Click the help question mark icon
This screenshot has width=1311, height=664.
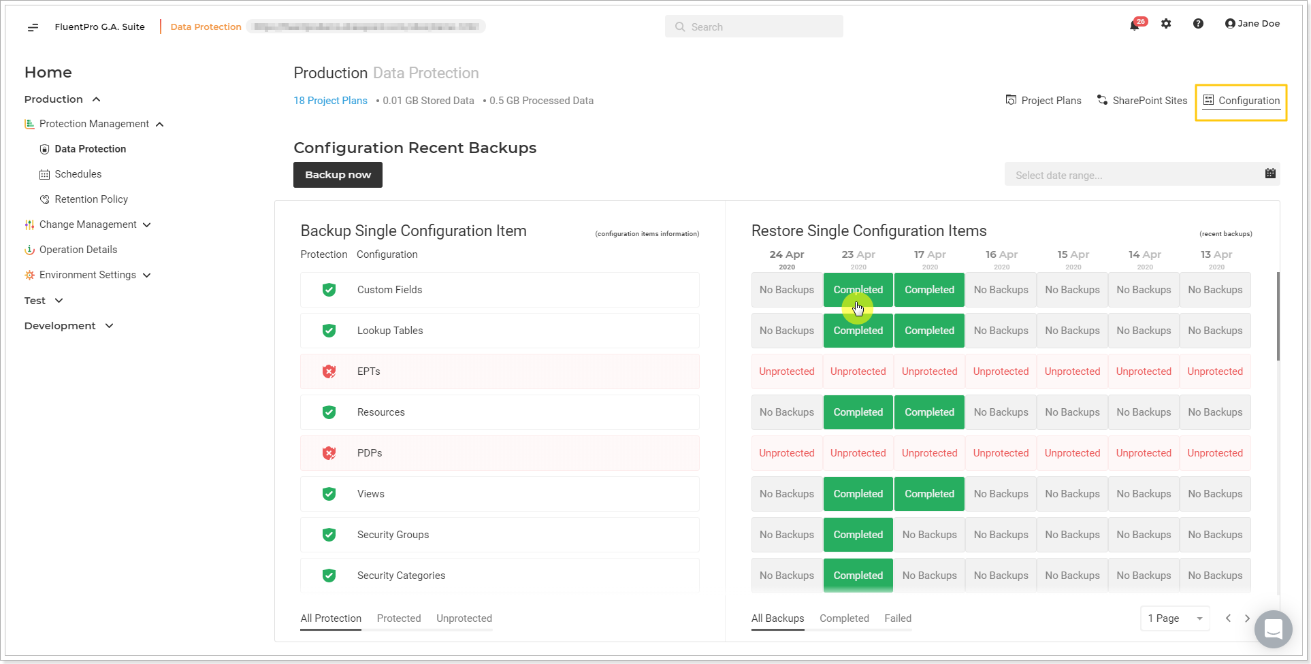click(1198, 24)
